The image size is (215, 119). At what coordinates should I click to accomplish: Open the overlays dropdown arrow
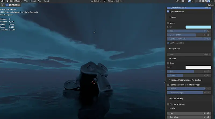coord(192,1)
